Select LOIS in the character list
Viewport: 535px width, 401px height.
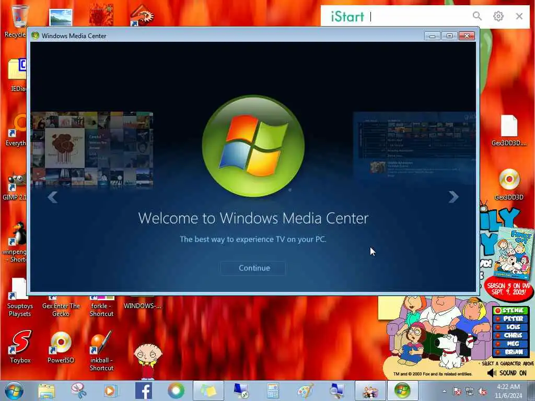(x=510, y=327)
